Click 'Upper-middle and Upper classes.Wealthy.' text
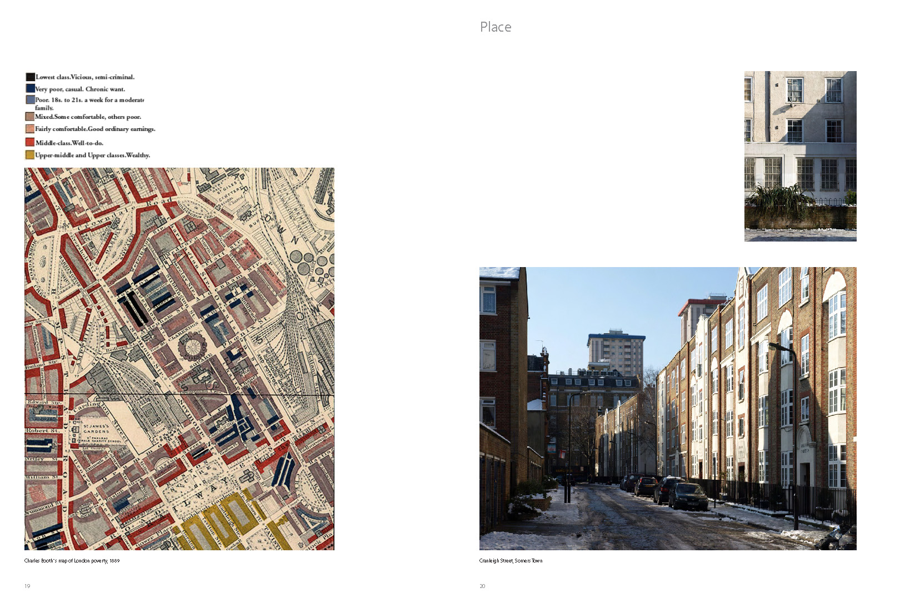This screenshot has width=910, height=603. pos(92,155)
